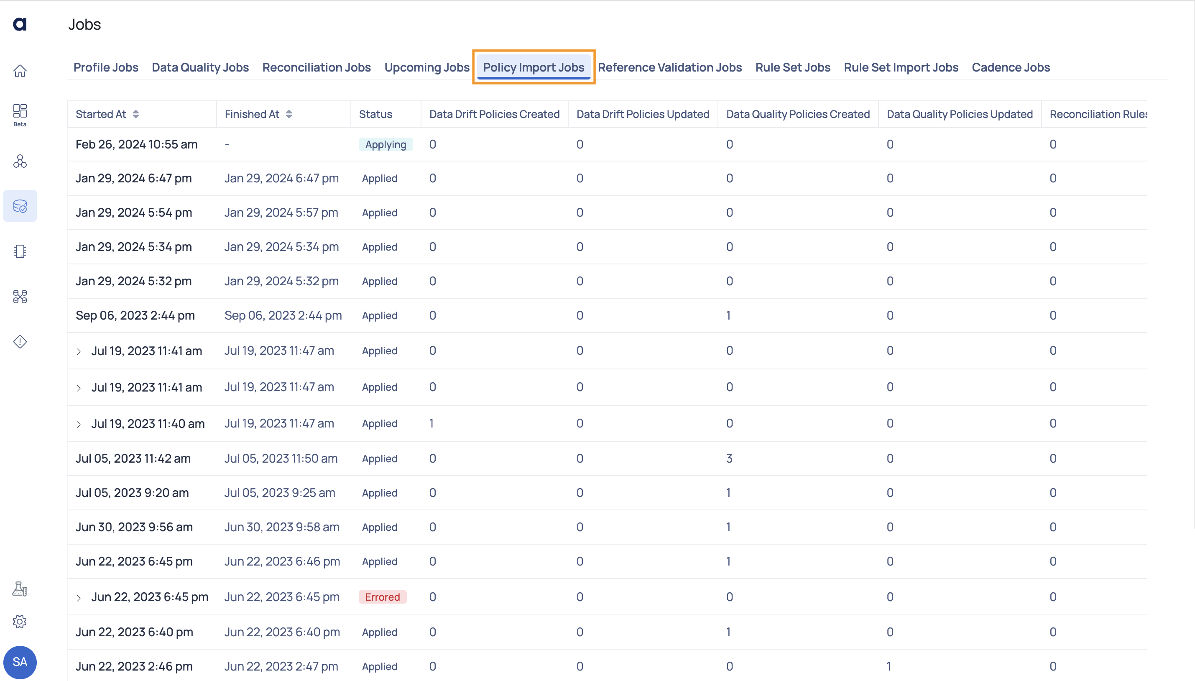Viewport: 1195px width, 681px height.
Task: Click Jun 22, 2023 2:47 pm finished time
Action: pos(281,666)
